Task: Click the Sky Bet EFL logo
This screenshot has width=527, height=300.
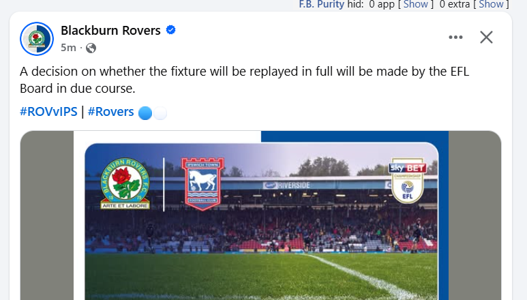Action: [x=407, y=181]
